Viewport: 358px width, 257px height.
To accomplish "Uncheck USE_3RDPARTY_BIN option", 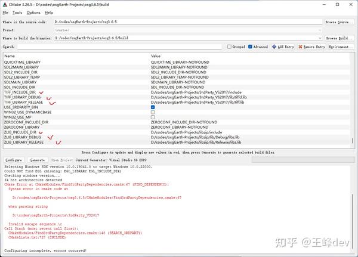I will coord(153,107).
